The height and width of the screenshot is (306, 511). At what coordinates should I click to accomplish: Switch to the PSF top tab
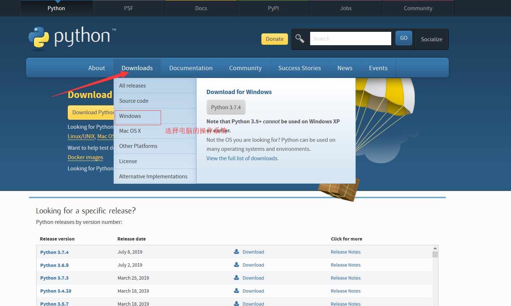pyautogui.click(x=129, y=8)
